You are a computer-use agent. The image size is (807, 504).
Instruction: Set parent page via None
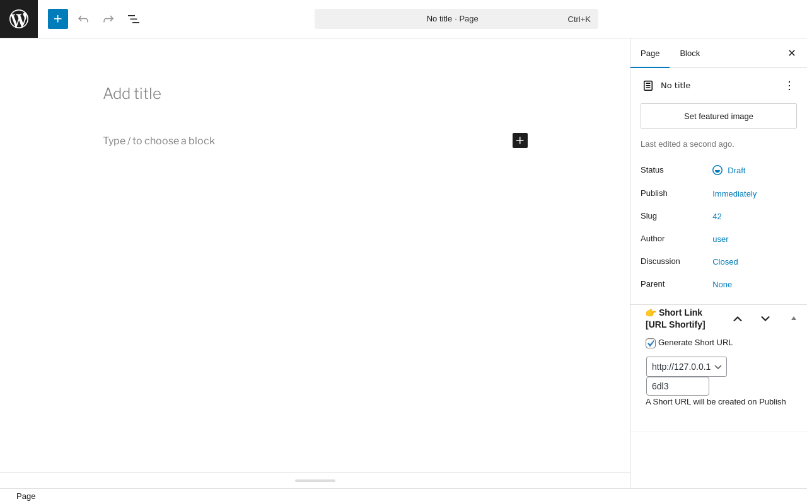coord(723,284)
